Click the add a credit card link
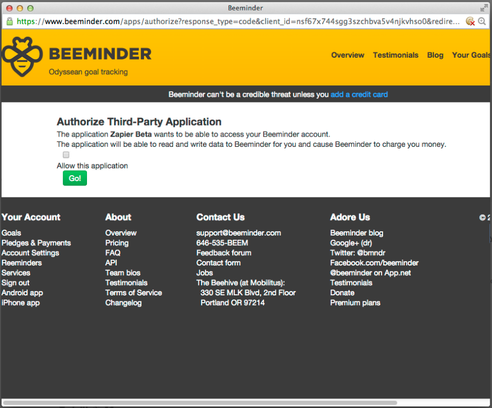Screen dimensions: 492x408 pos(359,95)
